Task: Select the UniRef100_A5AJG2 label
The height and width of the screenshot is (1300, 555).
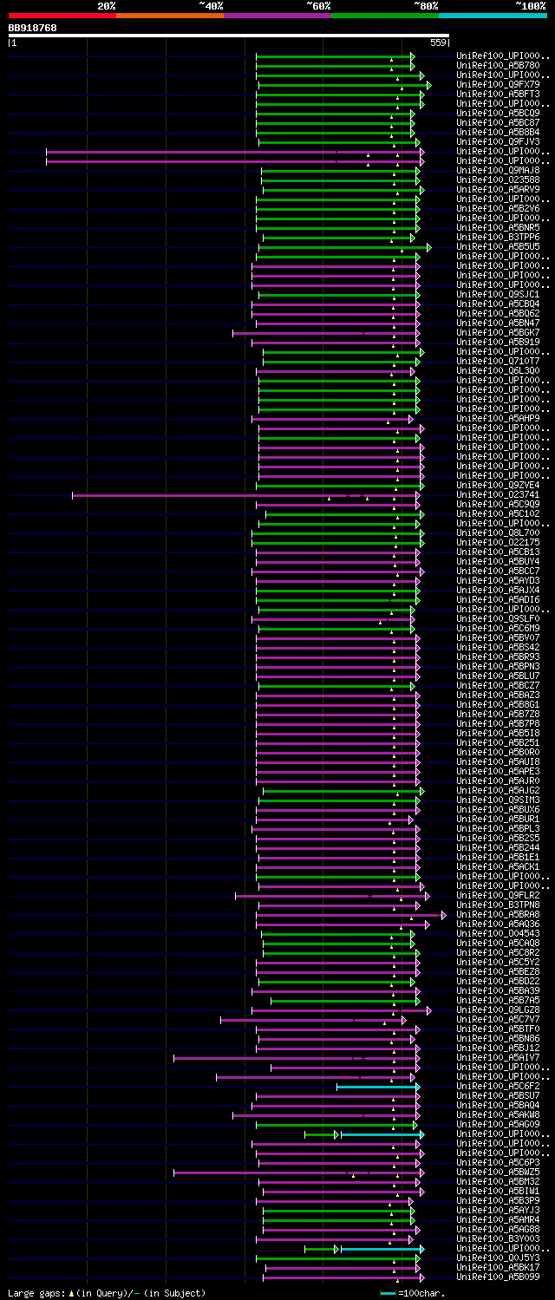Action: click(x=498, y=790)
